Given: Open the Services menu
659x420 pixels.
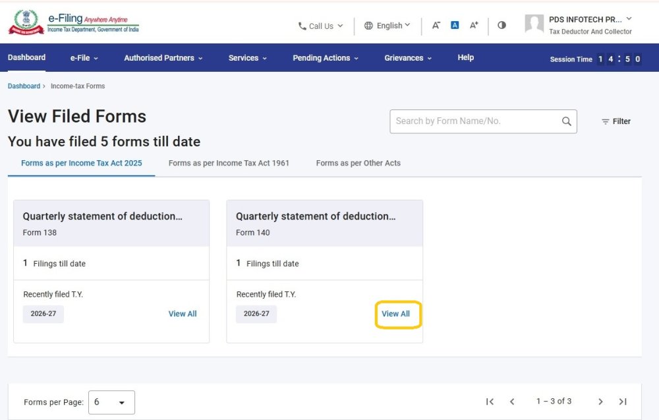Looking at the screenshot, I should tap(248, 58).
